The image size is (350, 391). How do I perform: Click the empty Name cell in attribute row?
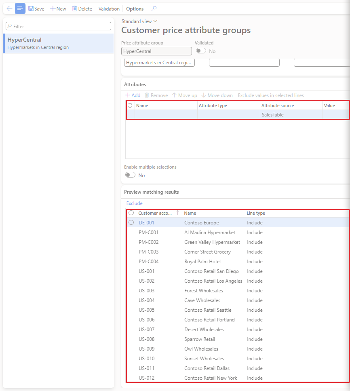click(166, 115)
